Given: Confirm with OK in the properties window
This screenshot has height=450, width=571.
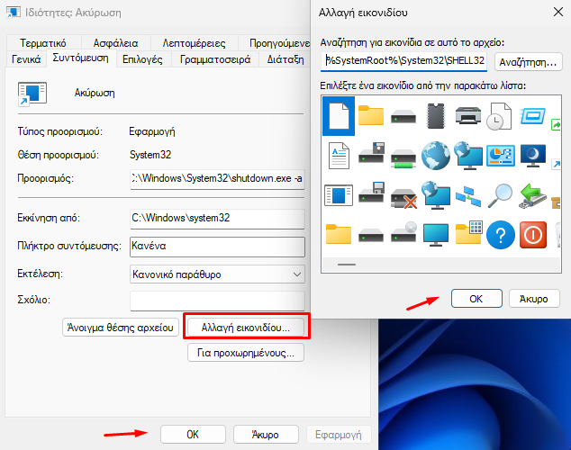Looking at the screenshot, I should [193, 435].
